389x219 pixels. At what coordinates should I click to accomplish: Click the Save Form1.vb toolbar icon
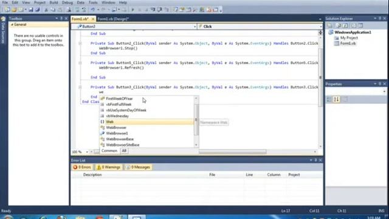(x=31, y=10)
